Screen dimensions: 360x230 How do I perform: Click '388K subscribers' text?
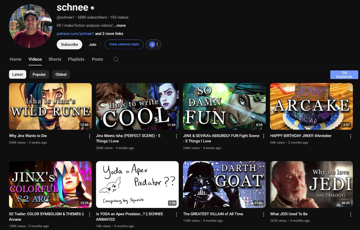[92, 17]
